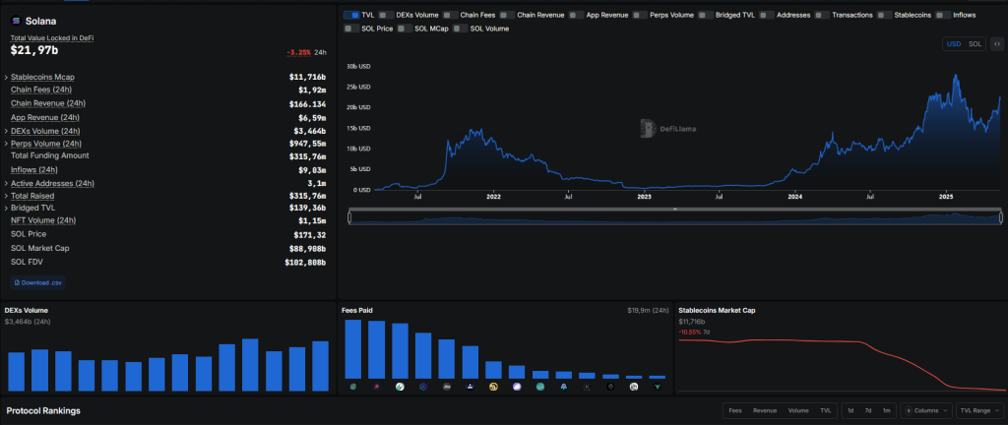This screenshot has width=1008, height=425.
Task: Enable the Stablecoins chart checkbox
Action: tap(884, 14)
